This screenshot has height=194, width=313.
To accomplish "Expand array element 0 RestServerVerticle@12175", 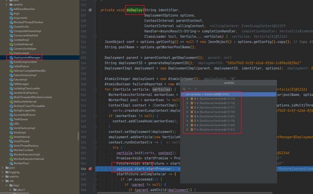I will pyautogui.click(x=187, y=99).
